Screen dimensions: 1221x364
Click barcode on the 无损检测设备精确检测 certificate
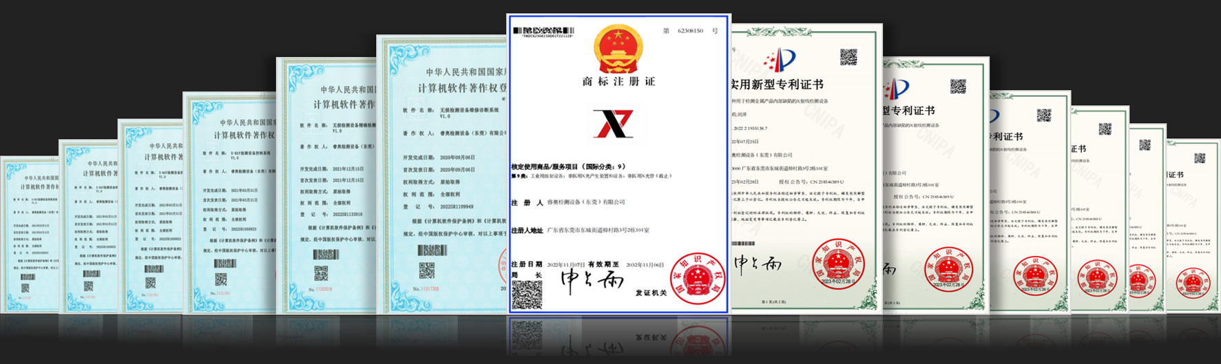click(326, 255)
